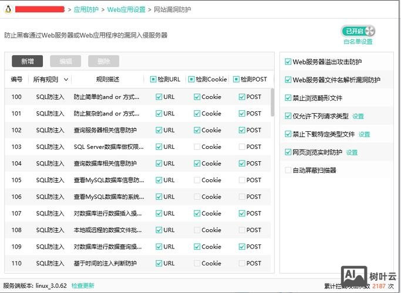Toggle Web服务器溢出攻击防护 checkbox

(288, 62)
